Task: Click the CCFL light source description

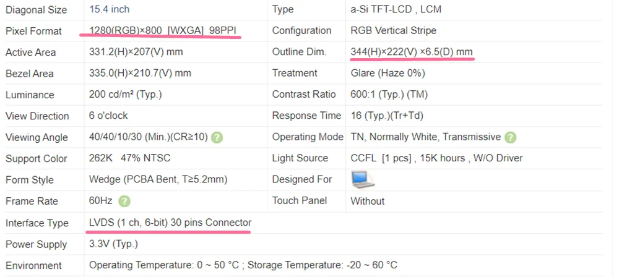Action: [436, 159]
